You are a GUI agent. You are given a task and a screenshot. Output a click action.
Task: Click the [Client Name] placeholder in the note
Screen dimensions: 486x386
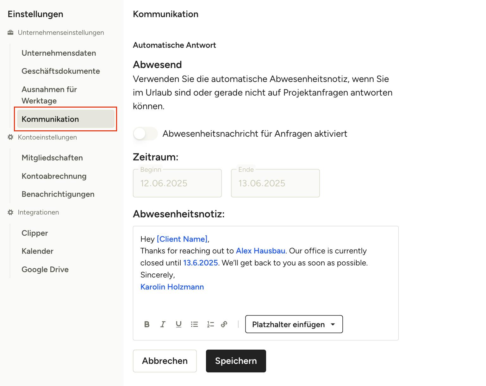[x=182, y=239]
